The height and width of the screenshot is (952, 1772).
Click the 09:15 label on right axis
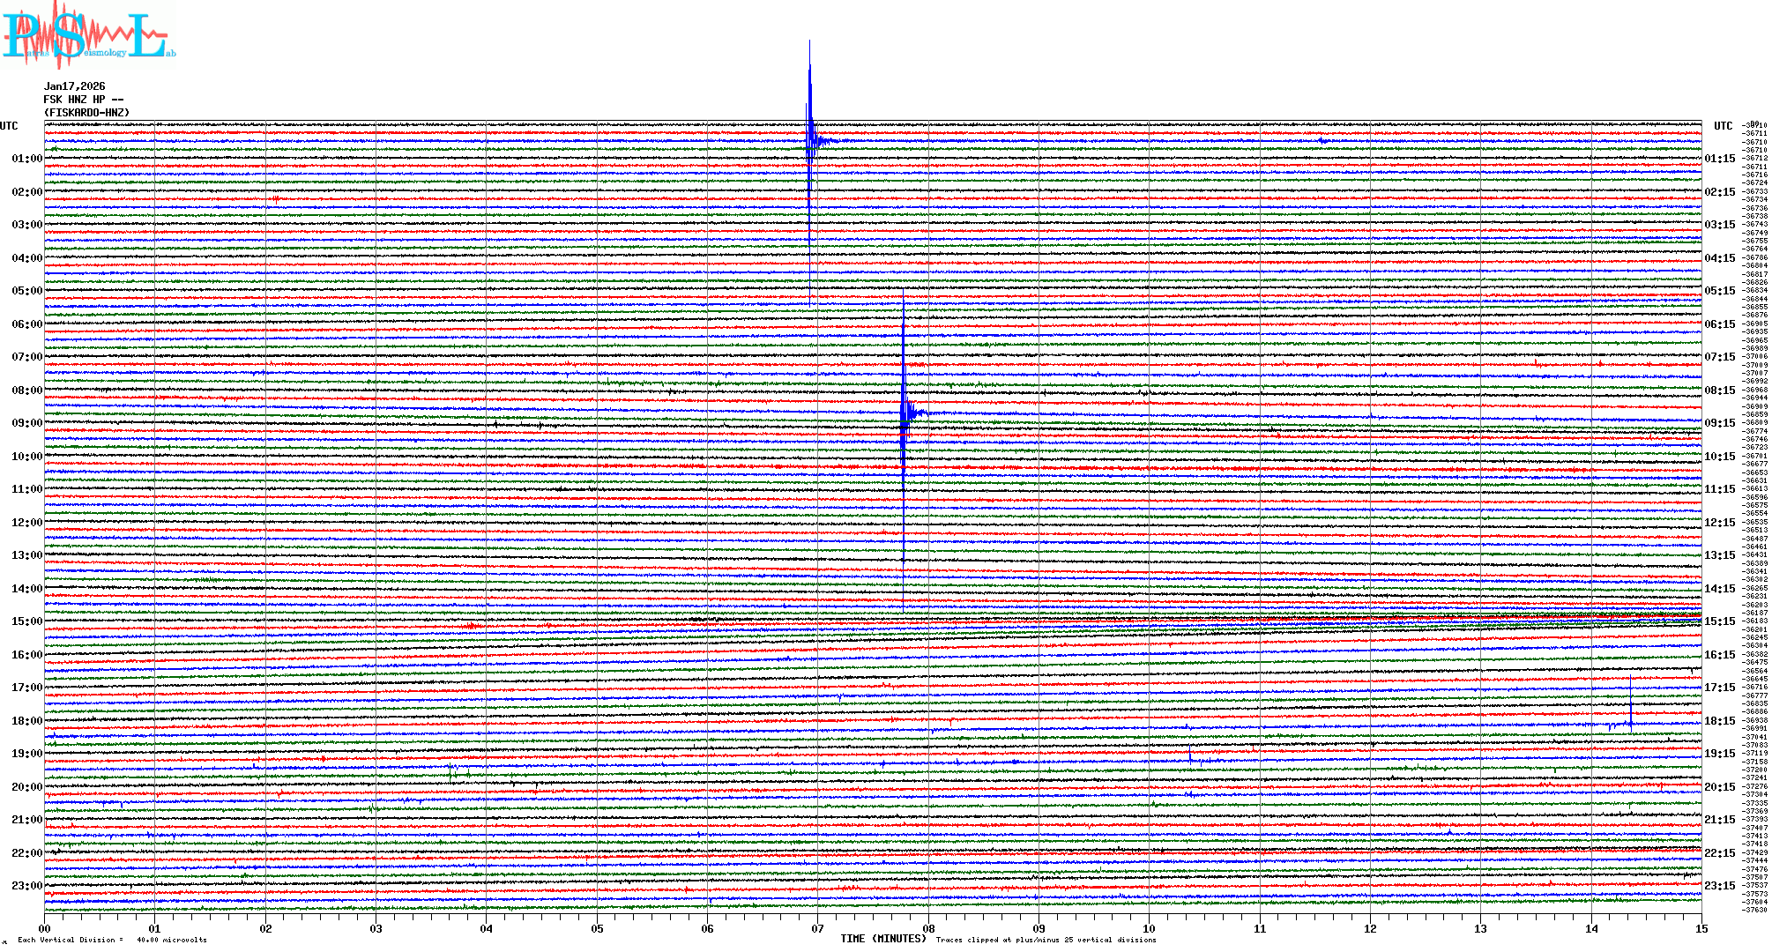[1719, 423]
